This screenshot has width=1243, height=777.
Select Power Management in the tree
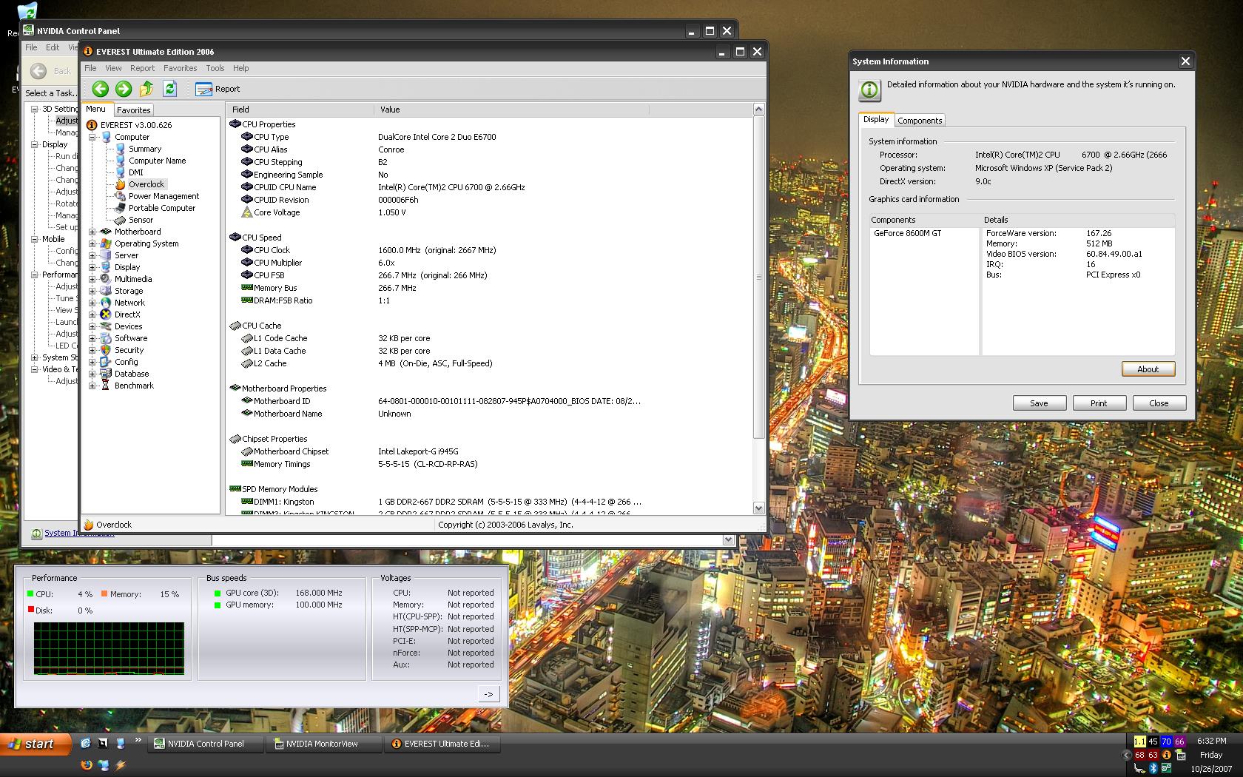[164, 196]
